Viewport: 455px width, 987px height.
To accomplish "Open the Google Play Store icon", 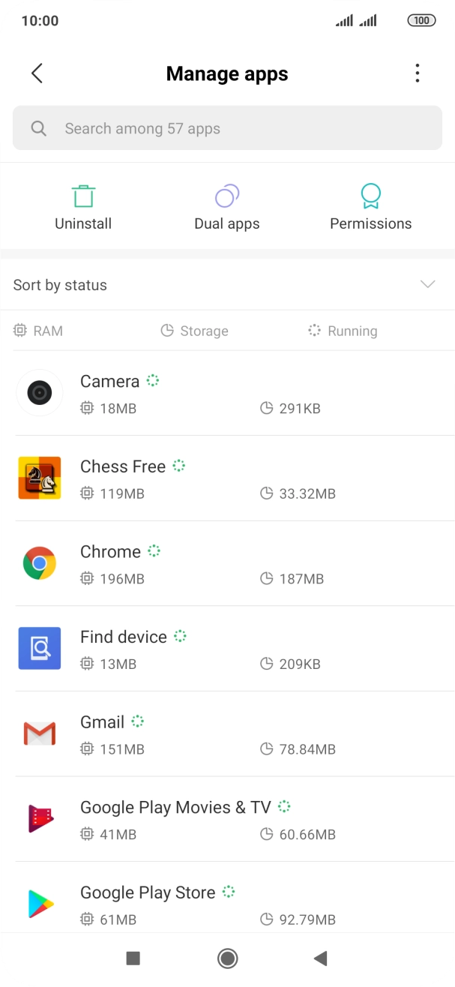I will click(39, 904).
